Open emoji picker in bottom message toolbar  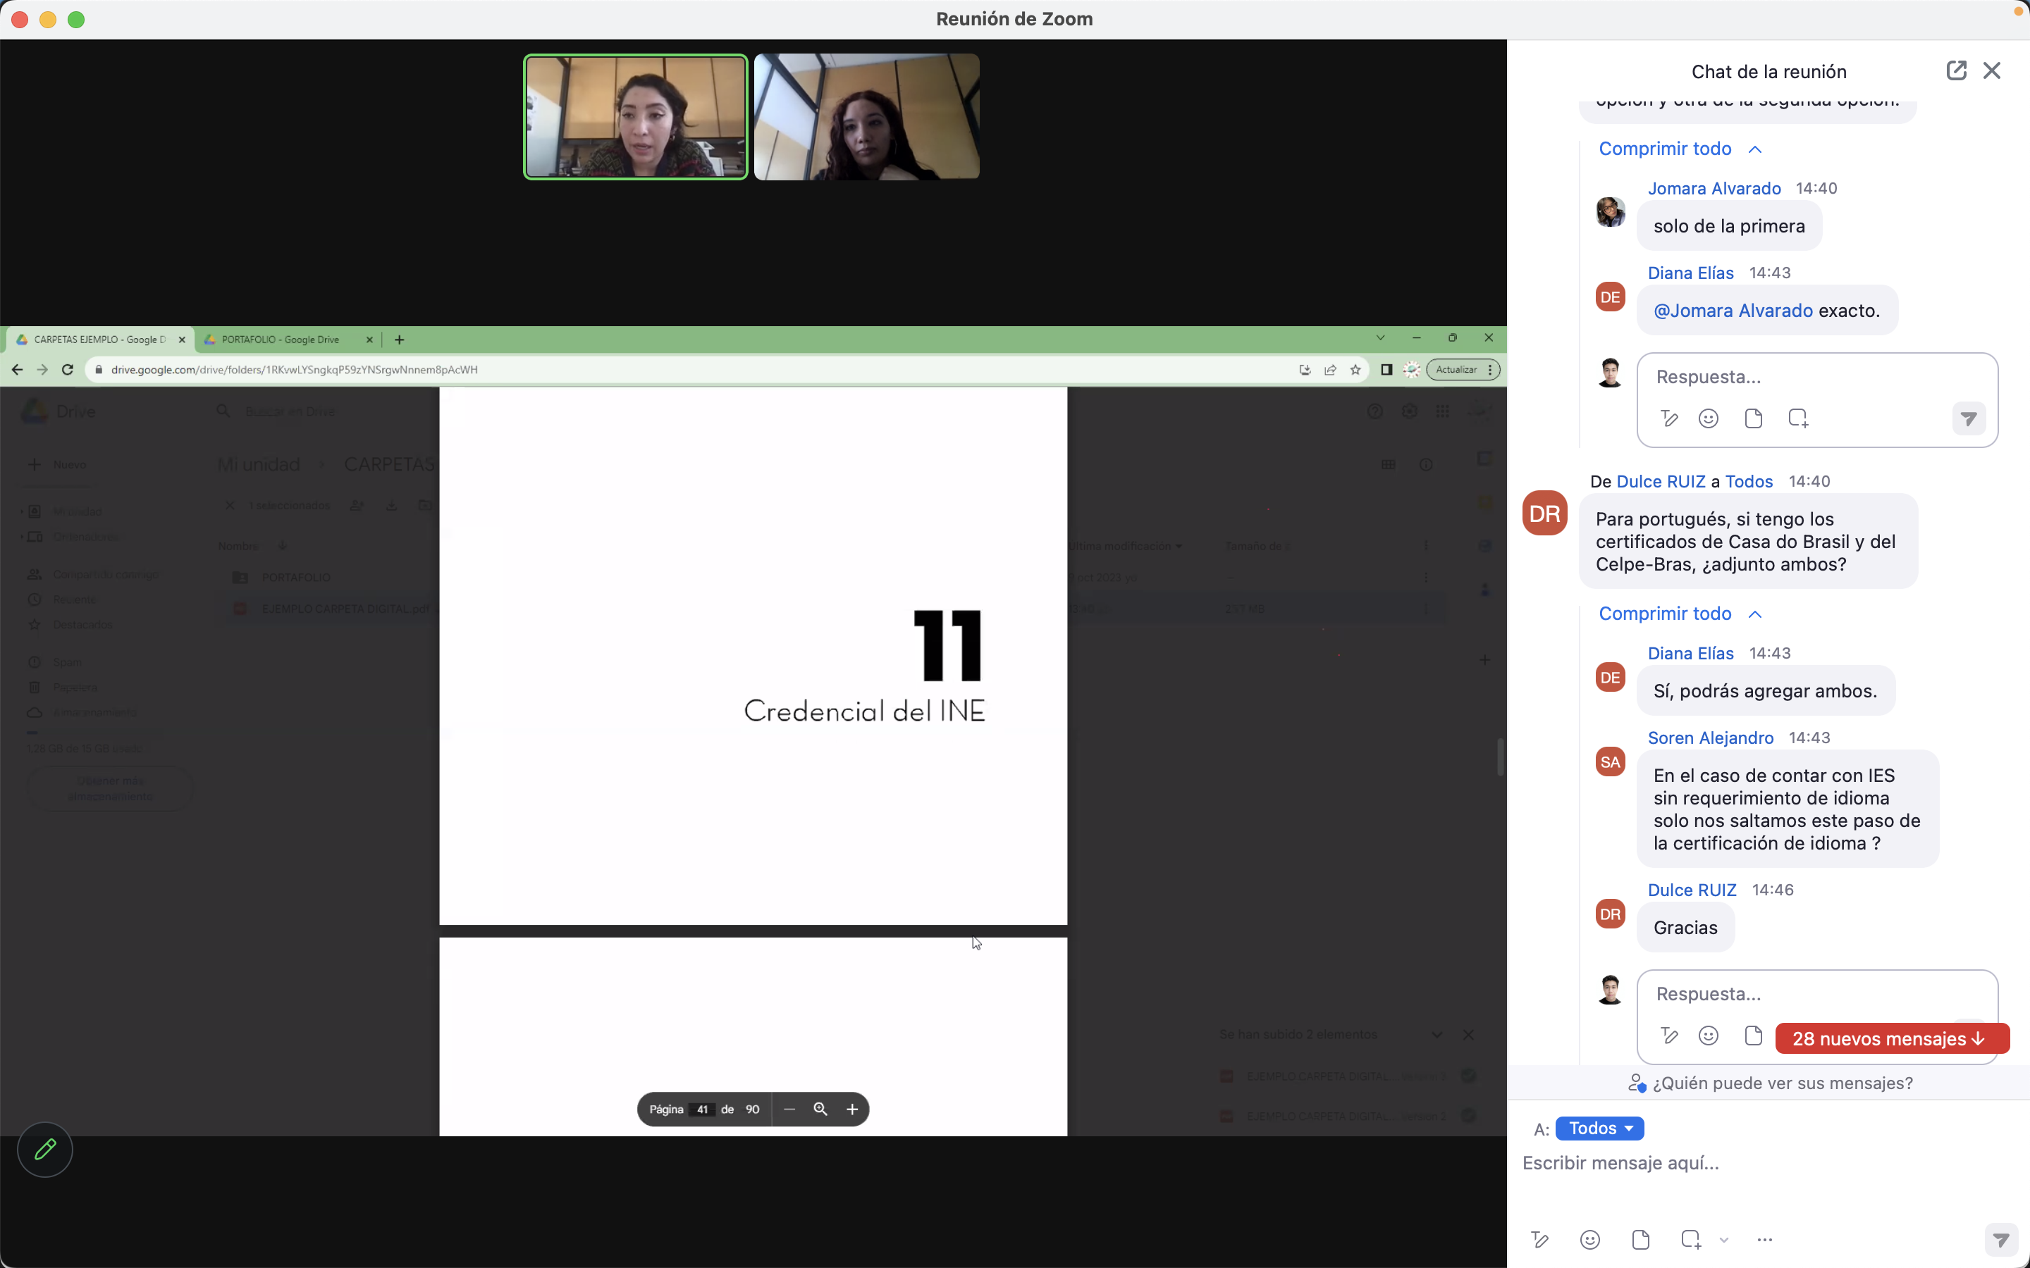tap(1589, 1240)
